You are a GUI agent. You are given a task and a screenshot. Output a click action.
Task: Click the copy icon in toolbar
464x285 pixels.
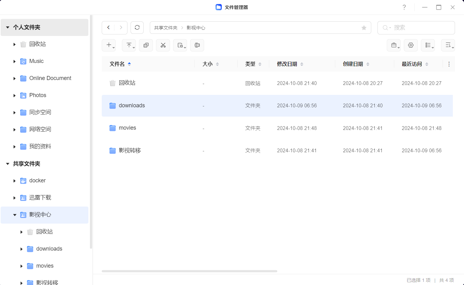146,45
